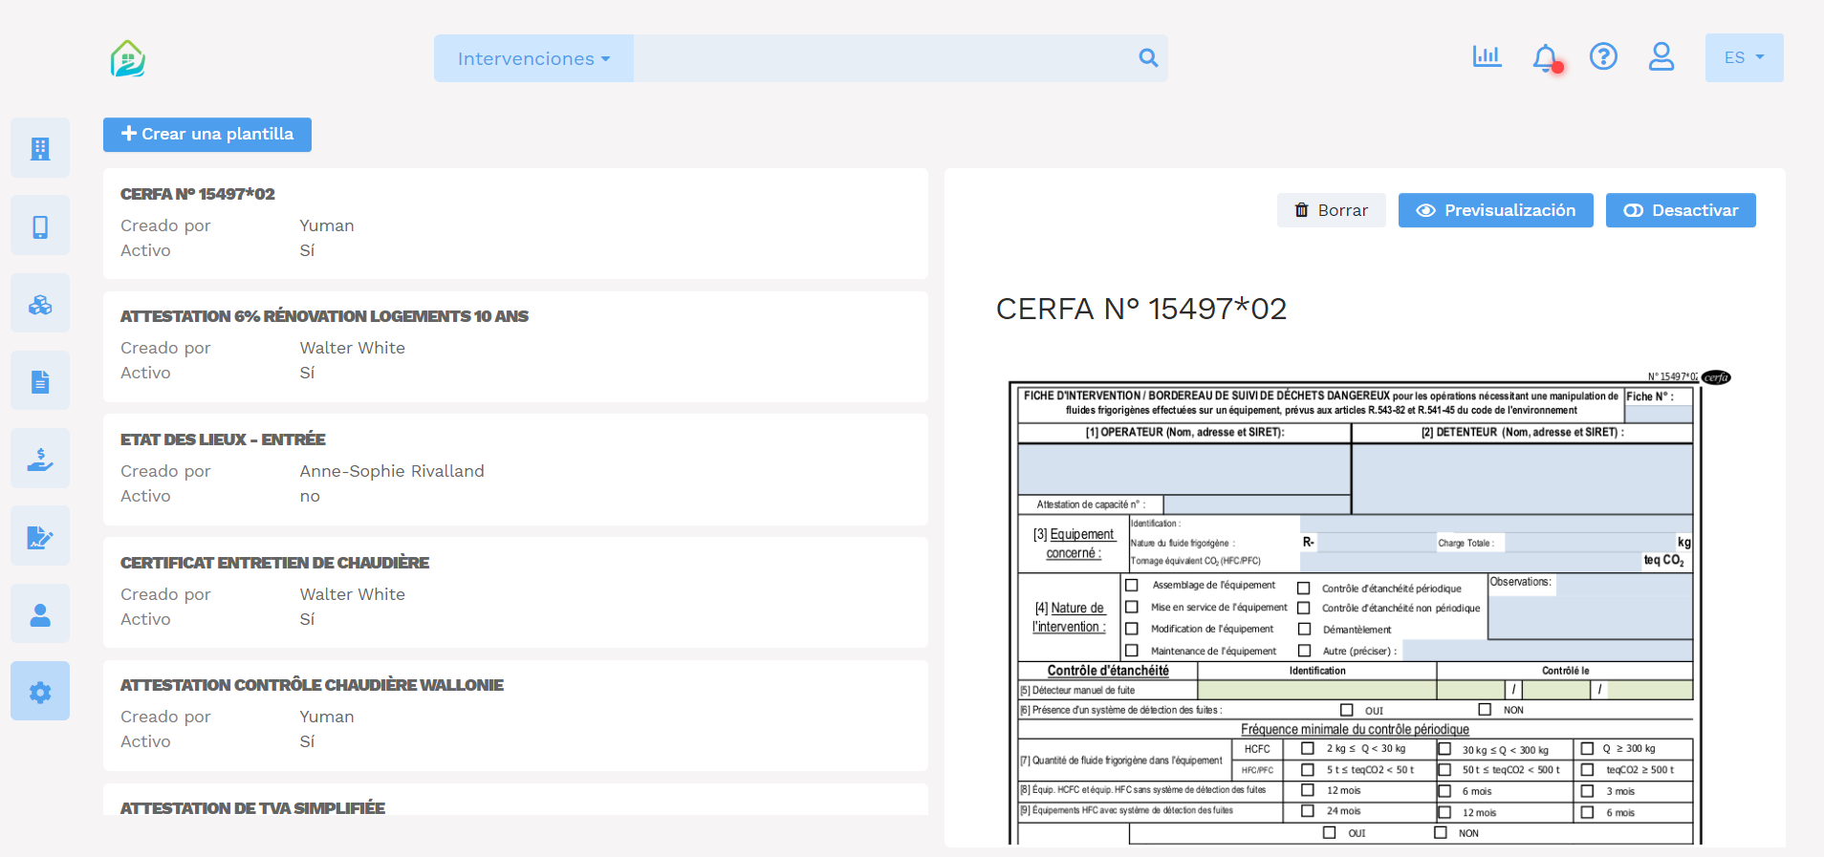Check Contrôle d'étanchéité périodique box
The height and width of the screenshot is (857, 1824).
1304,589
